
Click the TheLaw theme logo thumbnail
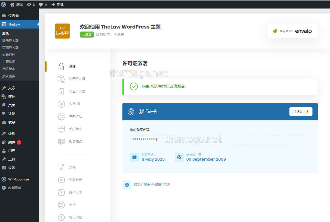(x=62, y=31)
